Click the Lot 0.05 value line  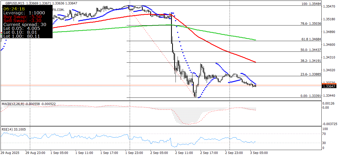(x=22, y=28)
